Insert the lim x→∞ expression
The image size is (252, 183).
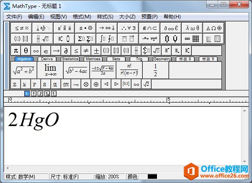coord(50,70)
